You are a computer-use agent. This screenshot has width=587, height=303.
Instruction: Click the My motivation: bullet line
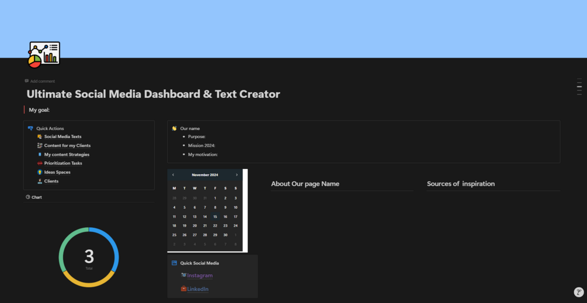tap(203, 154)
